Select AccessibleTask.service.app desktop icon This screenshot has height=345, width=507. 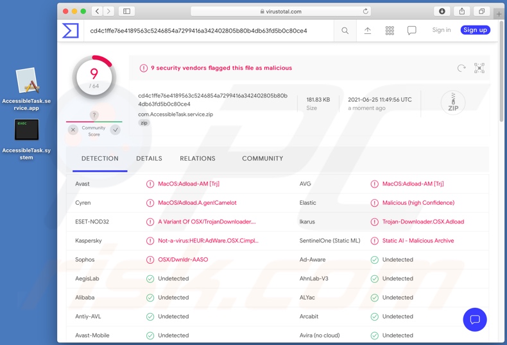26,90
